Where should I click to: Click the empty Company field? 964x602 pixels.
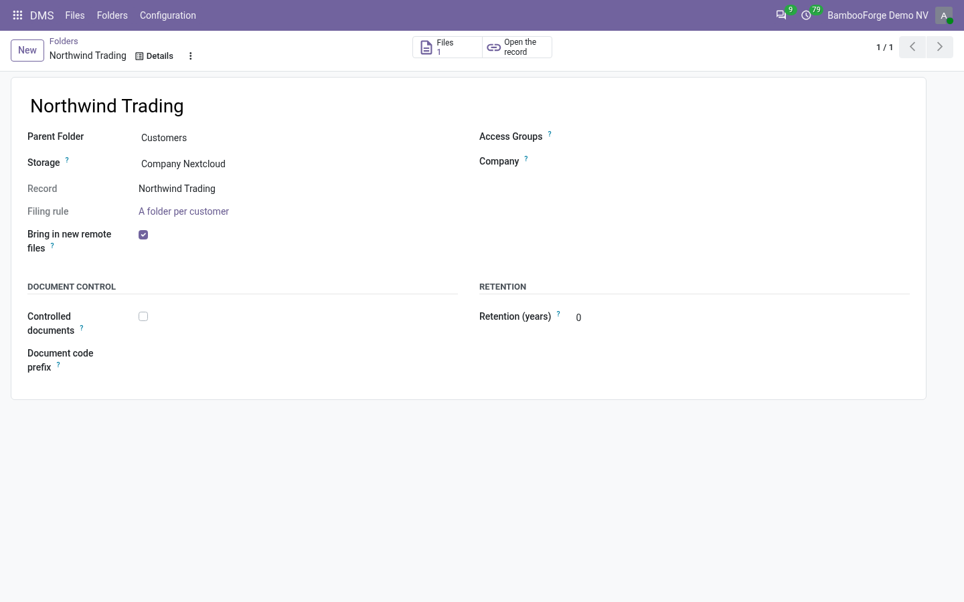click(x=741, y=162)
